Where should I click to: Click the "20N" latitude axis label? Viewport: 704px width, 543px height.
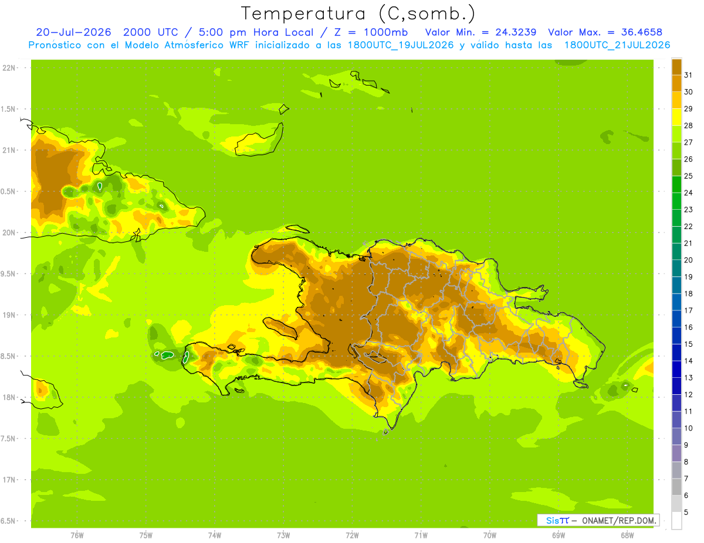(8, 233)
